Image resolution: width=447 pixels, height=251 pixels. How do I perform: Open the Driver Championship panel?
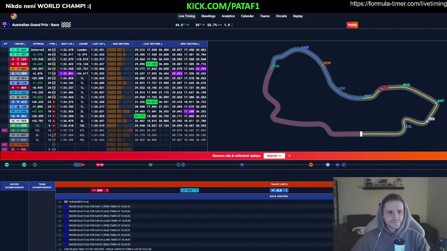14,186
